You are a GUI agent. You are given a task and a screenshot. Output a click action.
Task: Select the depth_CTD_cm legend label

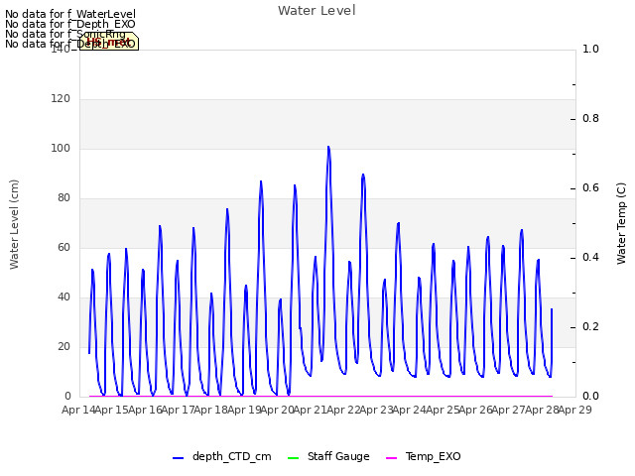231,456
